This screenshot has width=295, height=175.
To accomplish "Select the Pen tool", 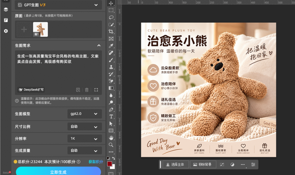I will [x=111, y=109].
